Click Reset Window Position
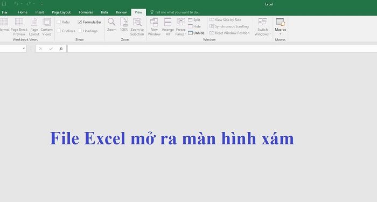 (229, 33)
